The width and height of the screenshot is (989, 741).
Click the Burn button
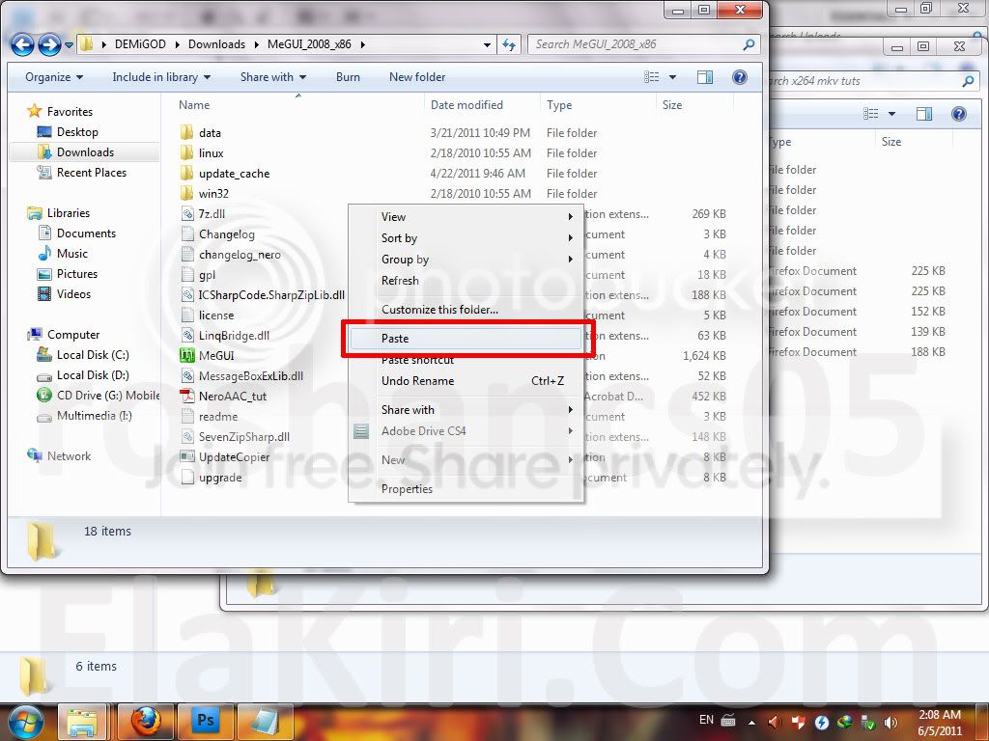pos(348,77)
